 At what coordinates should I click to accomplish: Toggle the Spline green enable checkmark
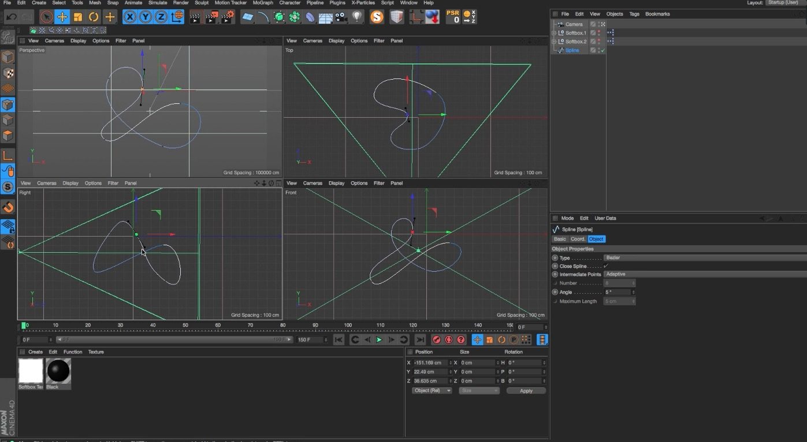click(x=603, y=50)
